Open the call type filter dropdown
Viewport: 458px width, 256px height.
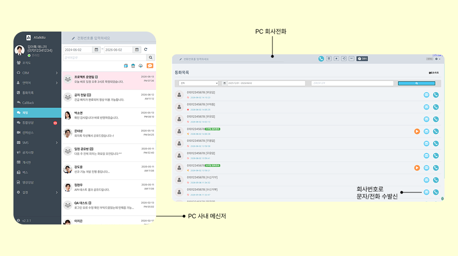(199, 83)
